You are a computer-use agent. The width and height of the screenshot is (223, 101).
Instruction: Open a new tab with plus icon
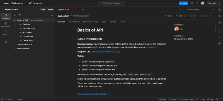click(83, 10)
